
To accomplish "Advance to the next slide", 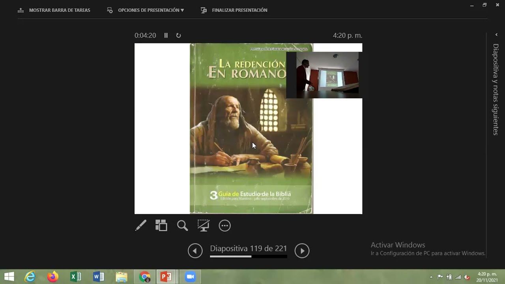I will [302, 250].
